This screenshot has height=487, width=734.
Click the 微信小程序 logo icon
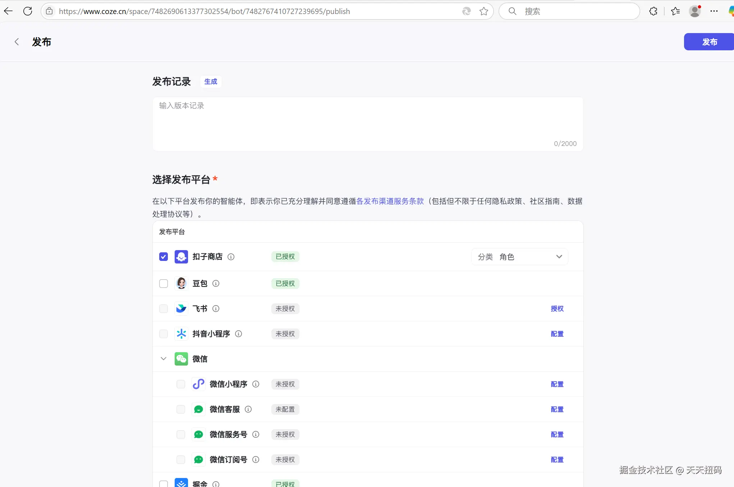click(198, 384)
